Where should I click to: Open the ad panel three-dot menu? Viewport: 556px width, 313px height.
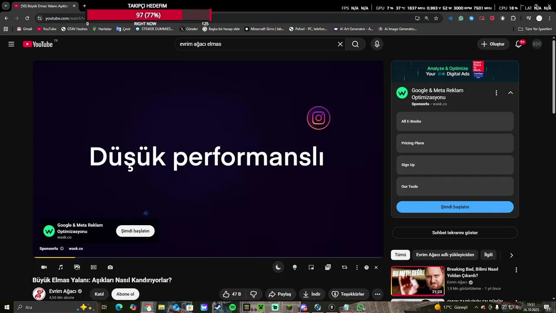tap(496, 93)
